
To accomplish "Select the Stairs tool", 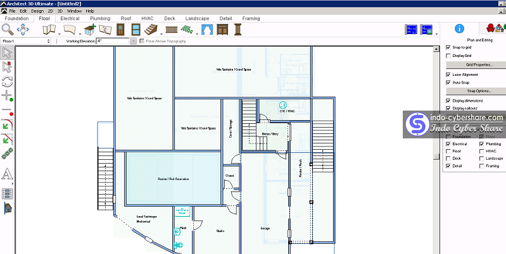I will coord(151,30).
